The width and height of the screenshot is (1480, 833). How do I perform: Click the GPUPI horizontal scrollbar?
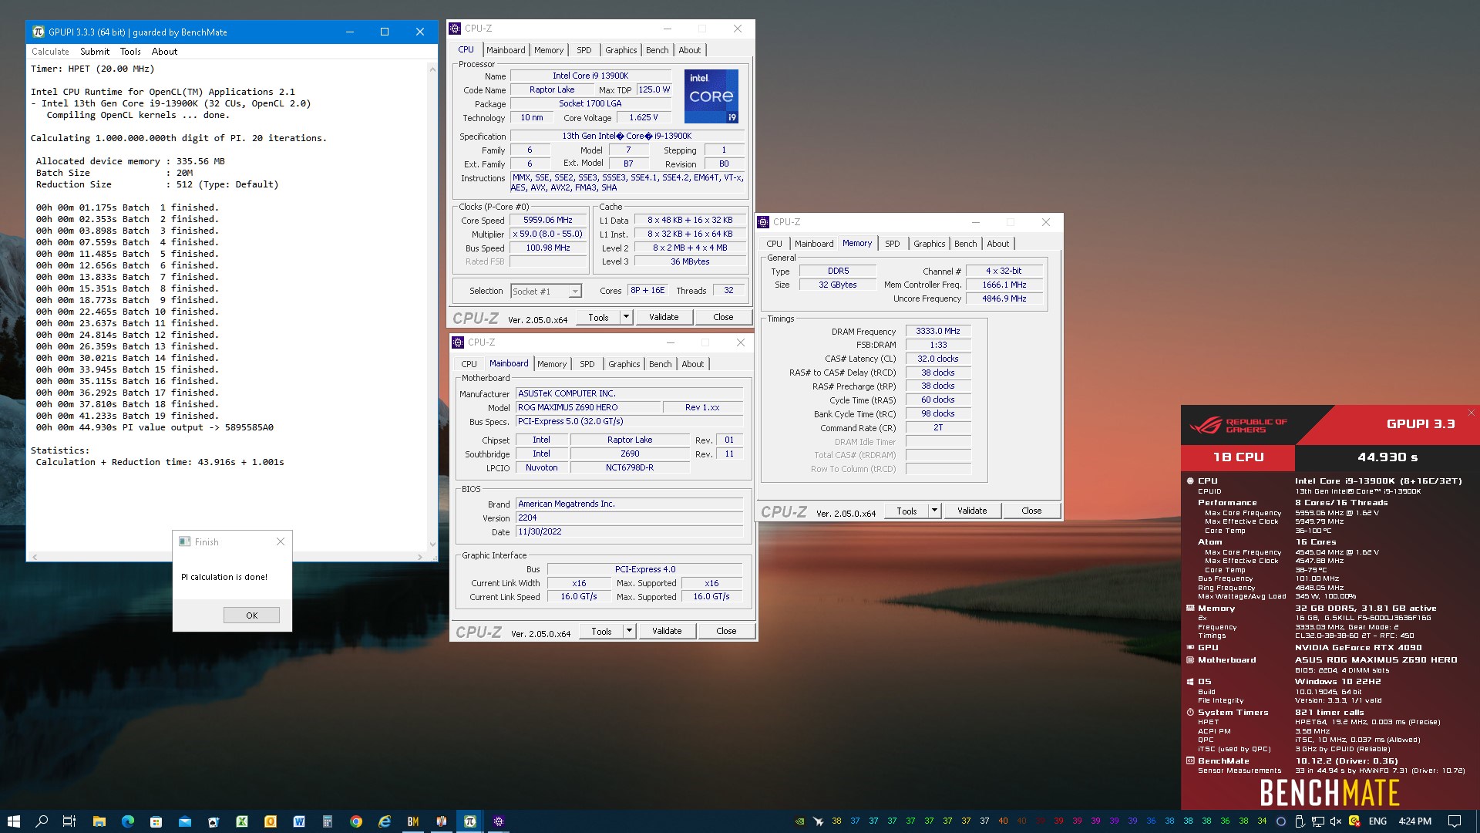coord(227,556)
